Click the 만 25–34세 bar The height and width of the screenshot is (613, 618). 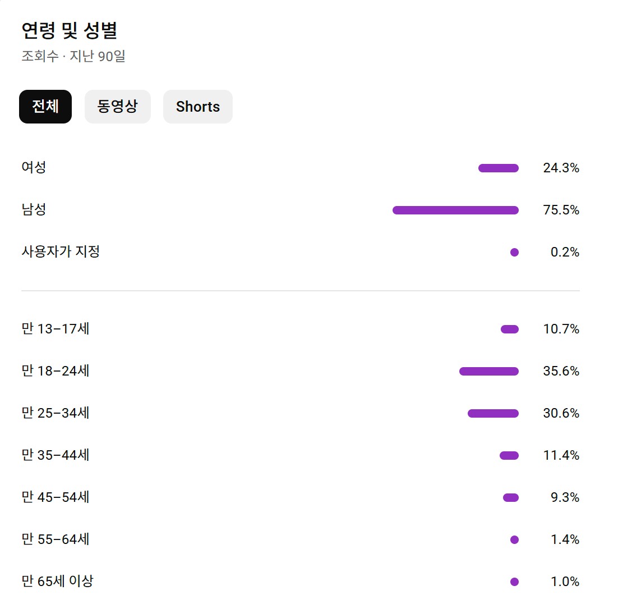[493, 413]
